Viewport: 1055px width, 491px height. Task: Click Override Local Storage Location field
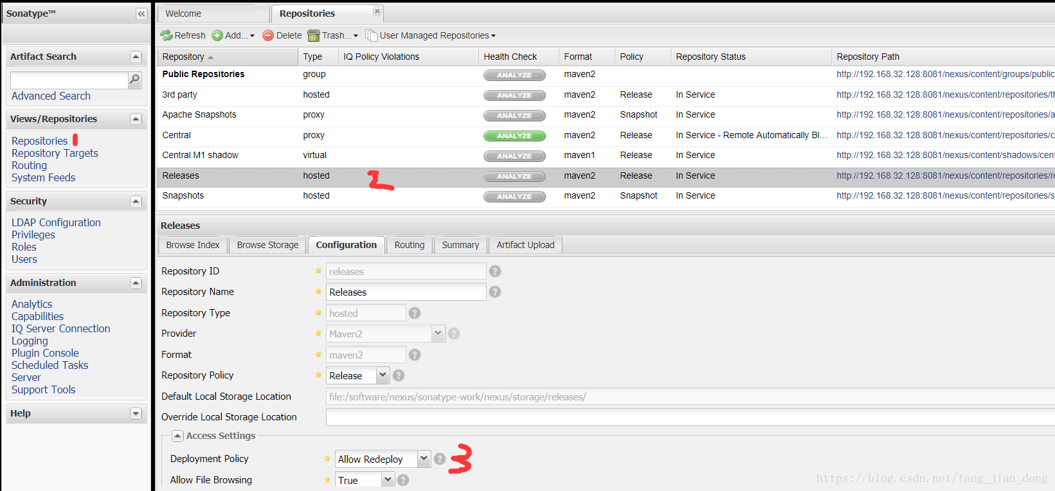[690, 417]
